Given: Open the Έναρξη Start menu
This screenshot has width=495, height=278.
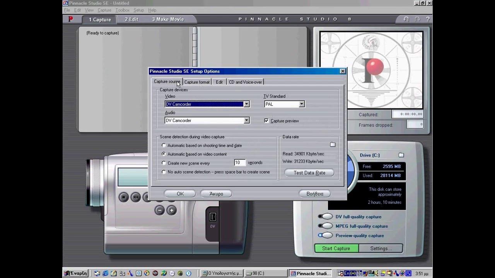Looking at the screenshot, I should 76,273.
